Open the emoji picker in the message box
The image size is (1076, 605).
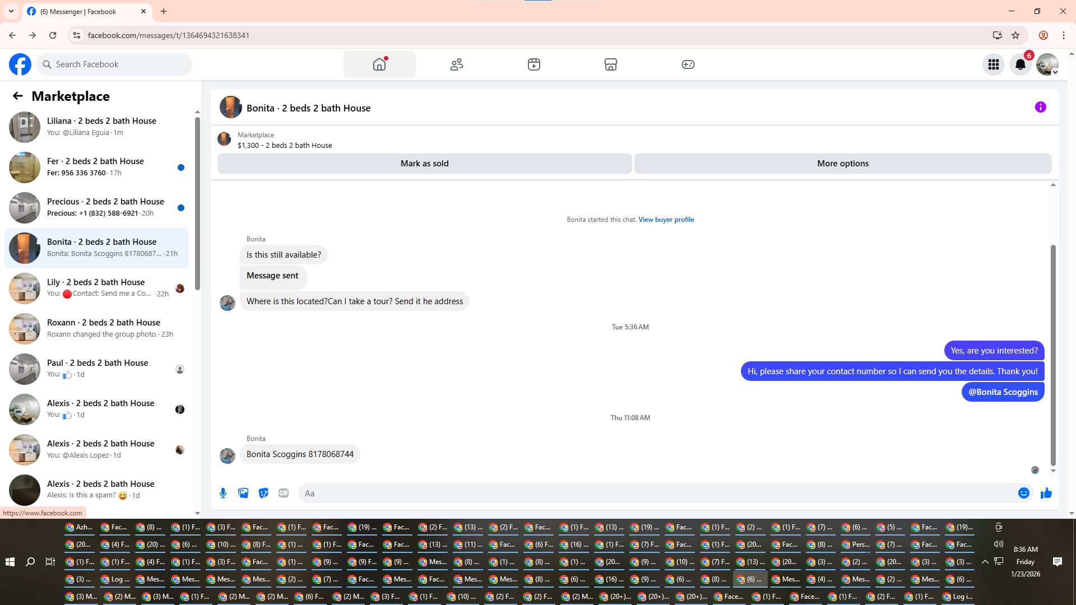[1023, 493]
